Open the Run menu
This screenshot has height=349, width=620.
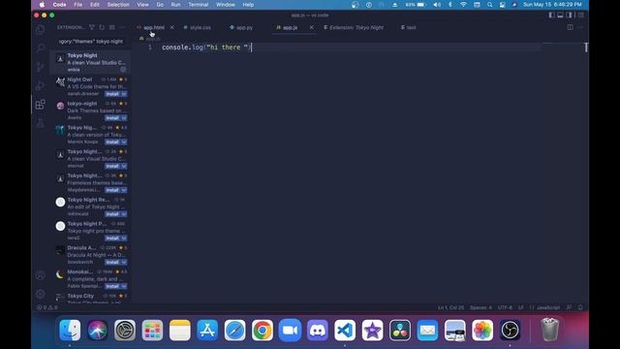(x=176, y=5)
